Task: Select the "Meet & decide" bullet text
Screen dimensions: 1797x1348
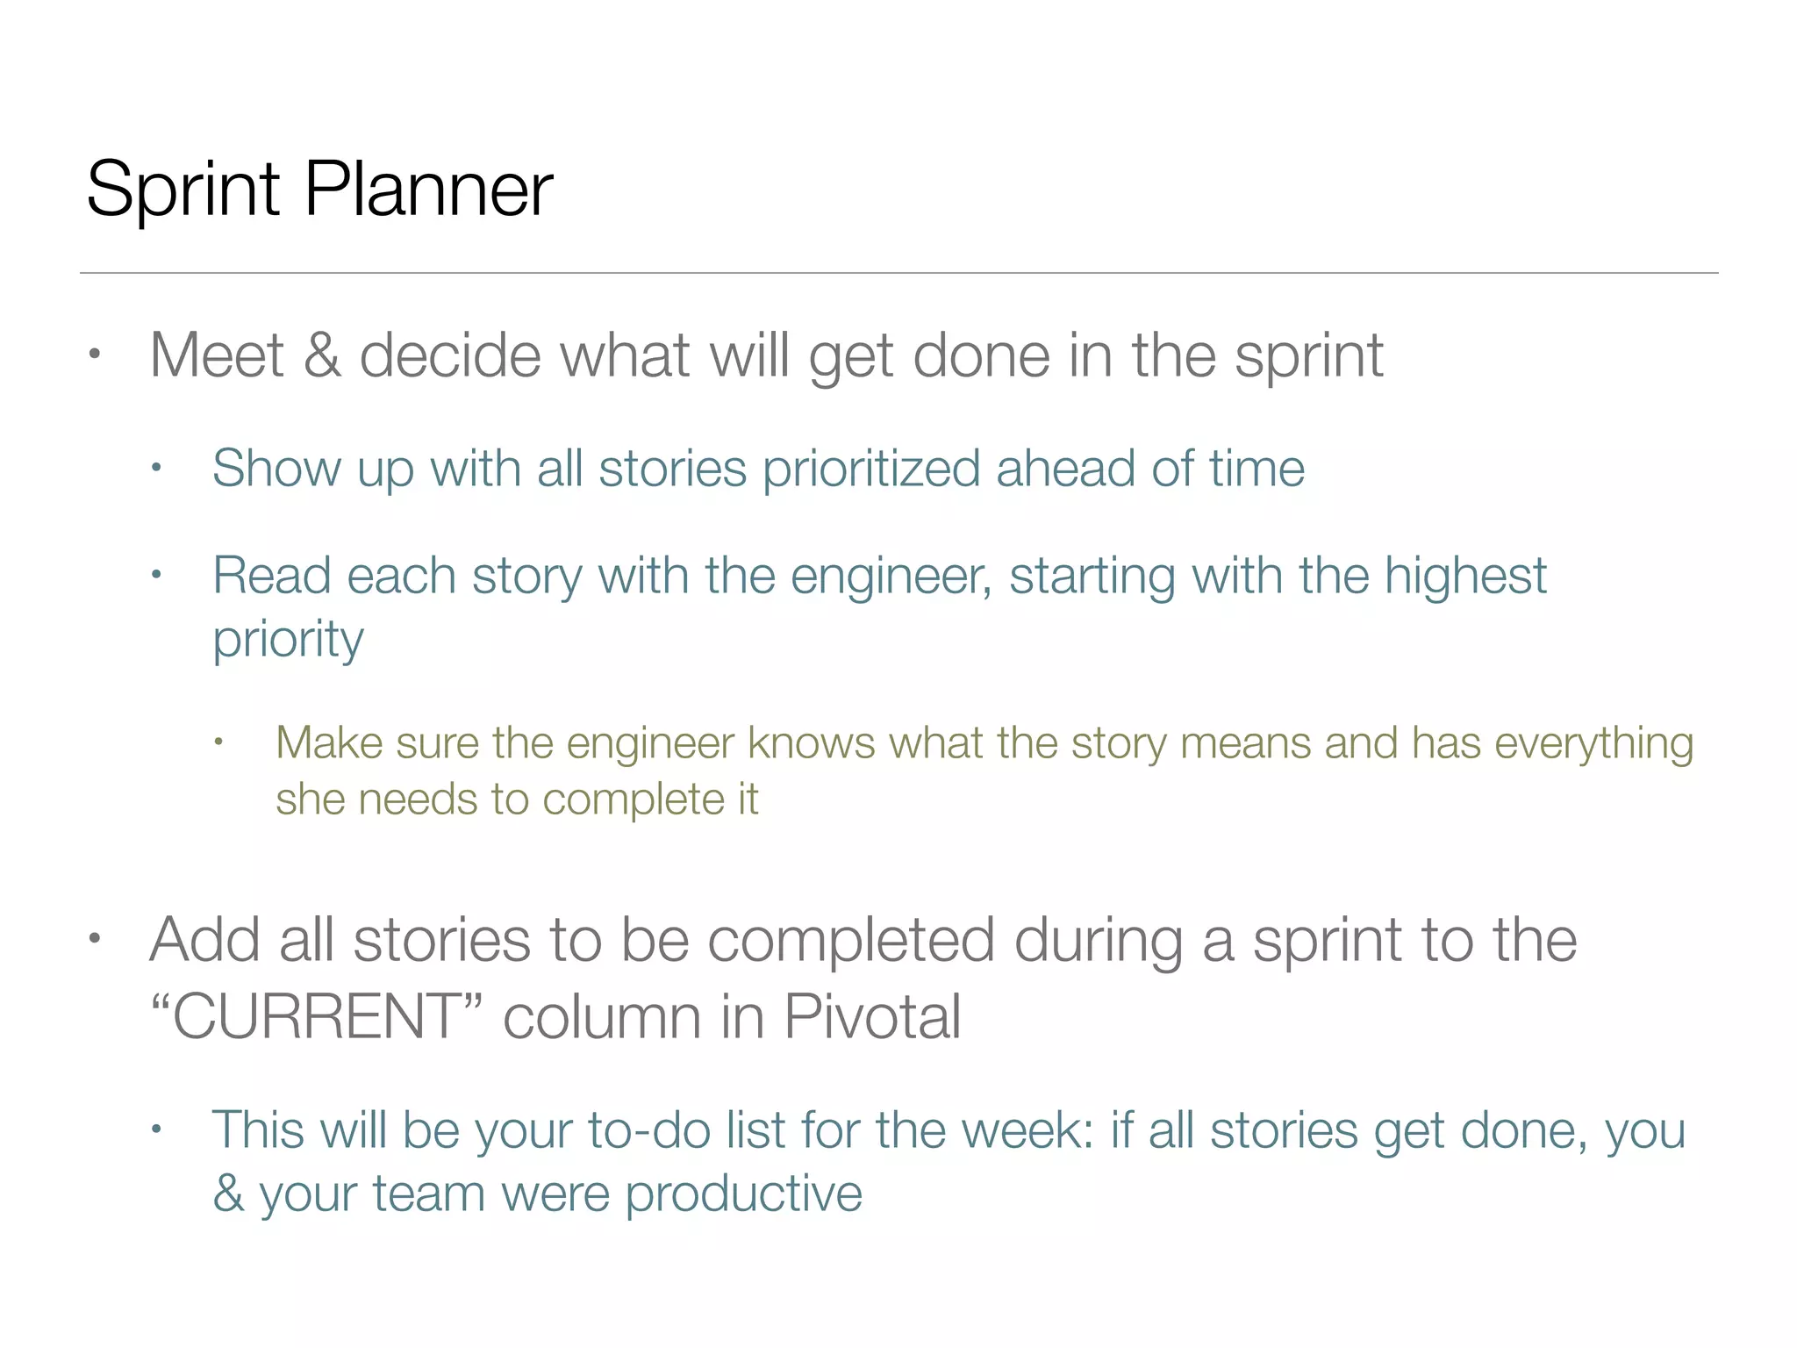Action: tap(765, 355)
